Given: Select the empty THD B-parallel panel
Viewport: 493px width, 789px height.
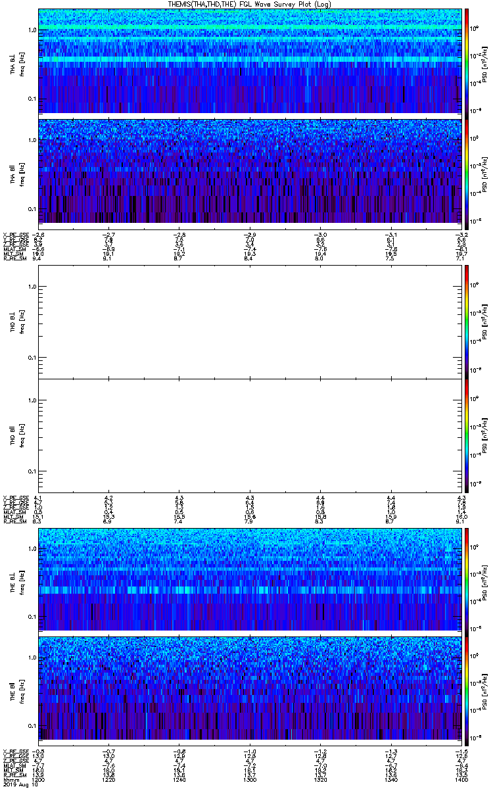Looking at the screenshot, I should point(250,435).
